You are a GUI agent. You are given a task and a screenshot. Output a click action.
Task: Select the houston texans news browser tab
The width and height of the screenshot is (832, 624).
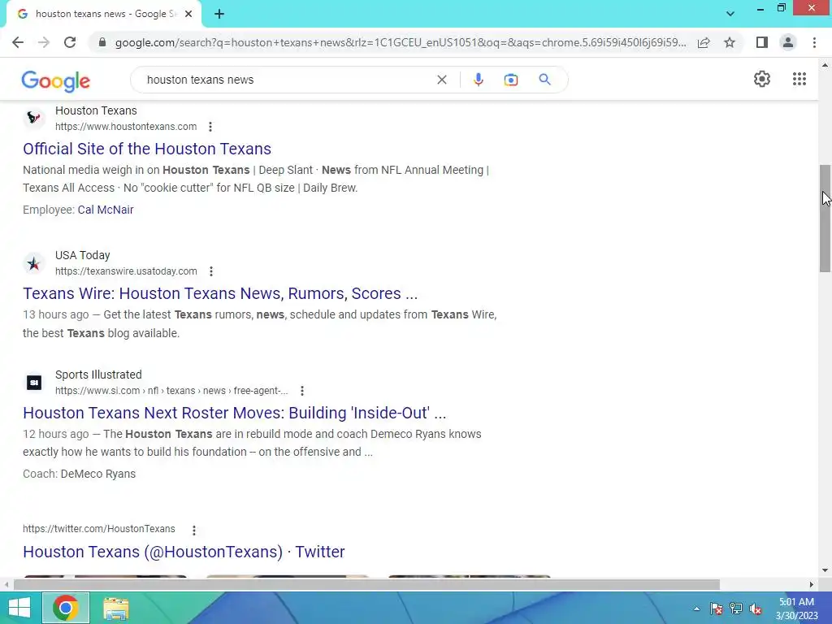point(104,14)
